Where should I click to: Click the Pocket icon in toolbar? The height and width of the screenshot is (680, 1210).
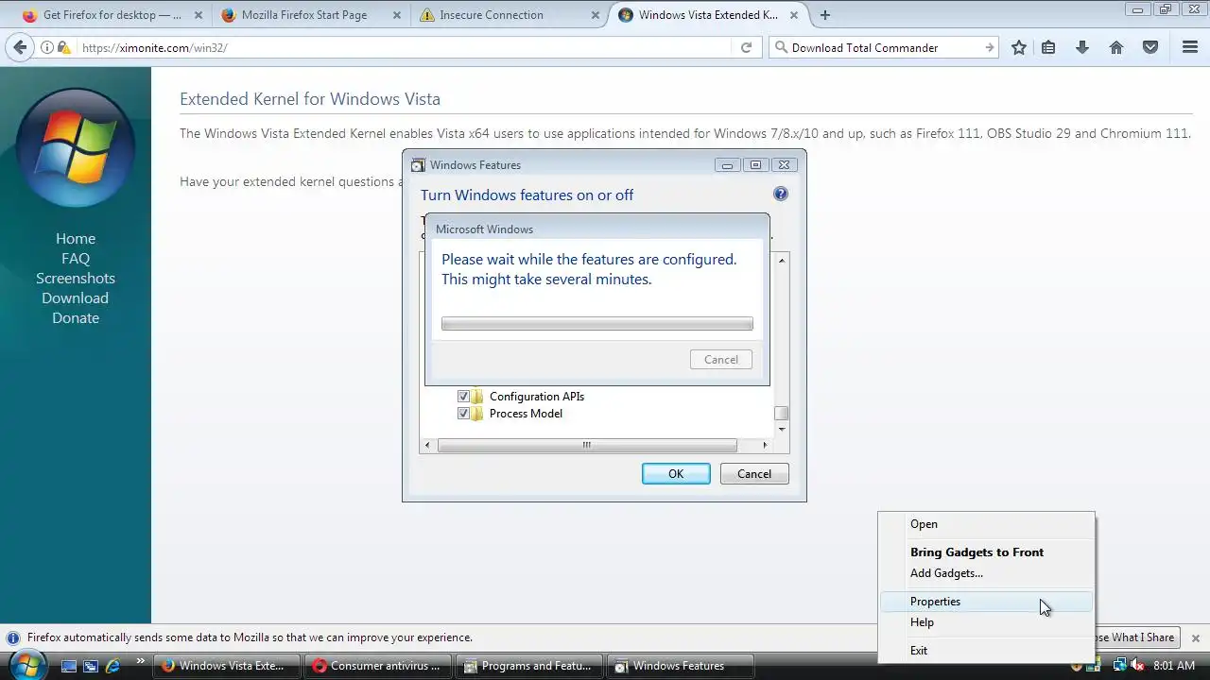(x=1150, y=47)
